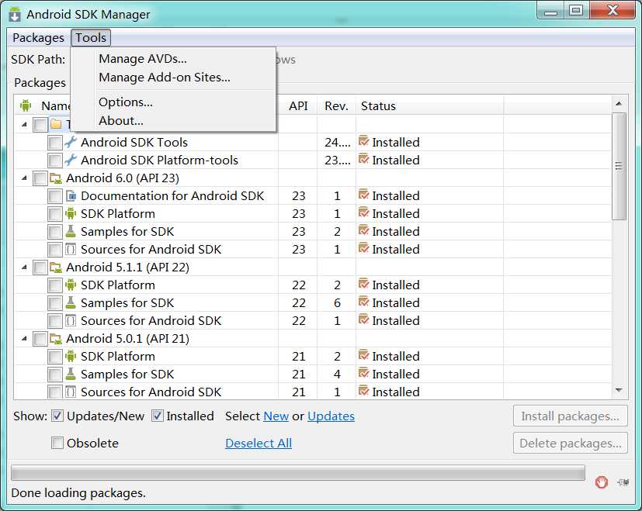642x511 pixels.
Task: Click the flask icon for API 22 Samples
Action: [x=71, y=302]
